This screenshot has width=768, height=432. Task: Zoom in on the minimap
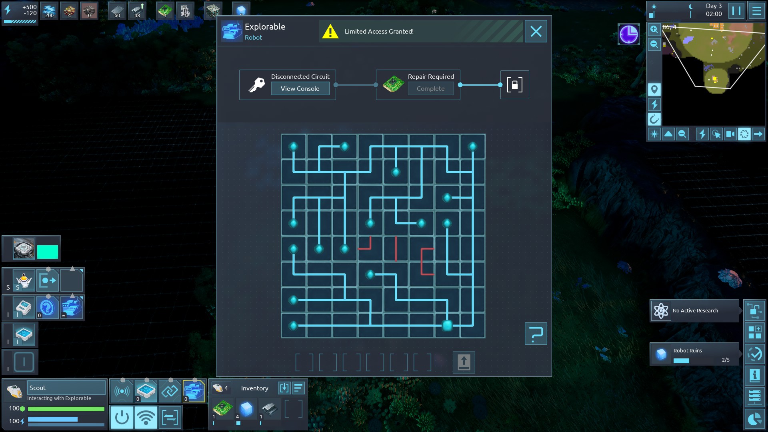654,29
